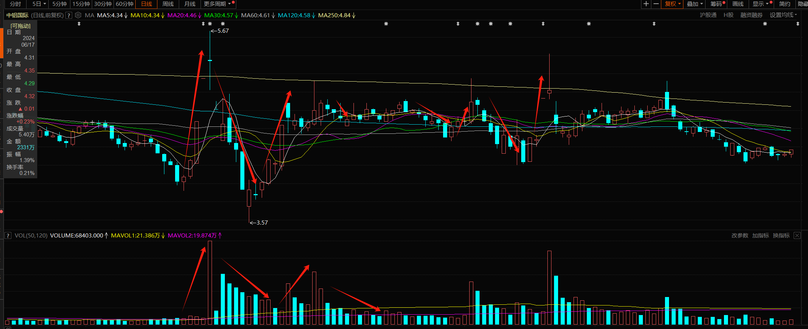Switch to the 周线 weekly tab
The height and width of the screenshot is (329, 808).
pyautogui.click(x=168, y=4)
